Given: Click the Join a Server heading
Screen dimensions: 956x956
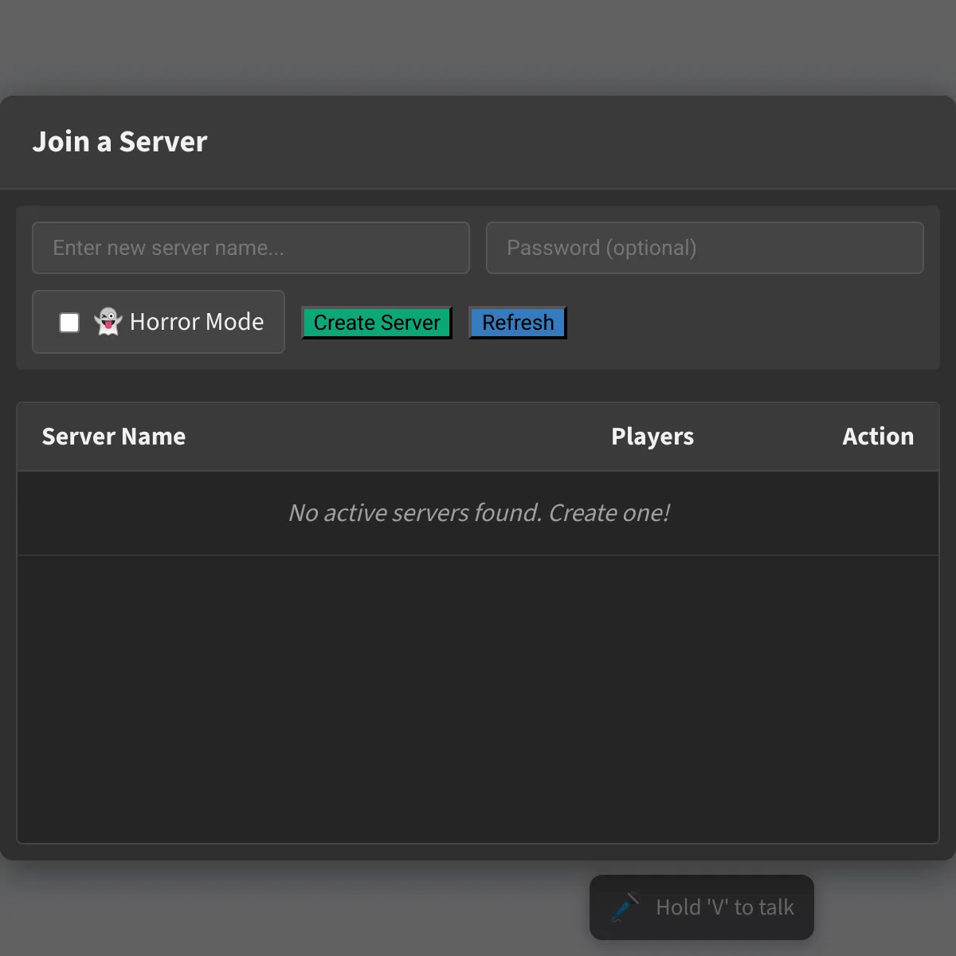Looking at the screenshot, I should pos(119,142).
